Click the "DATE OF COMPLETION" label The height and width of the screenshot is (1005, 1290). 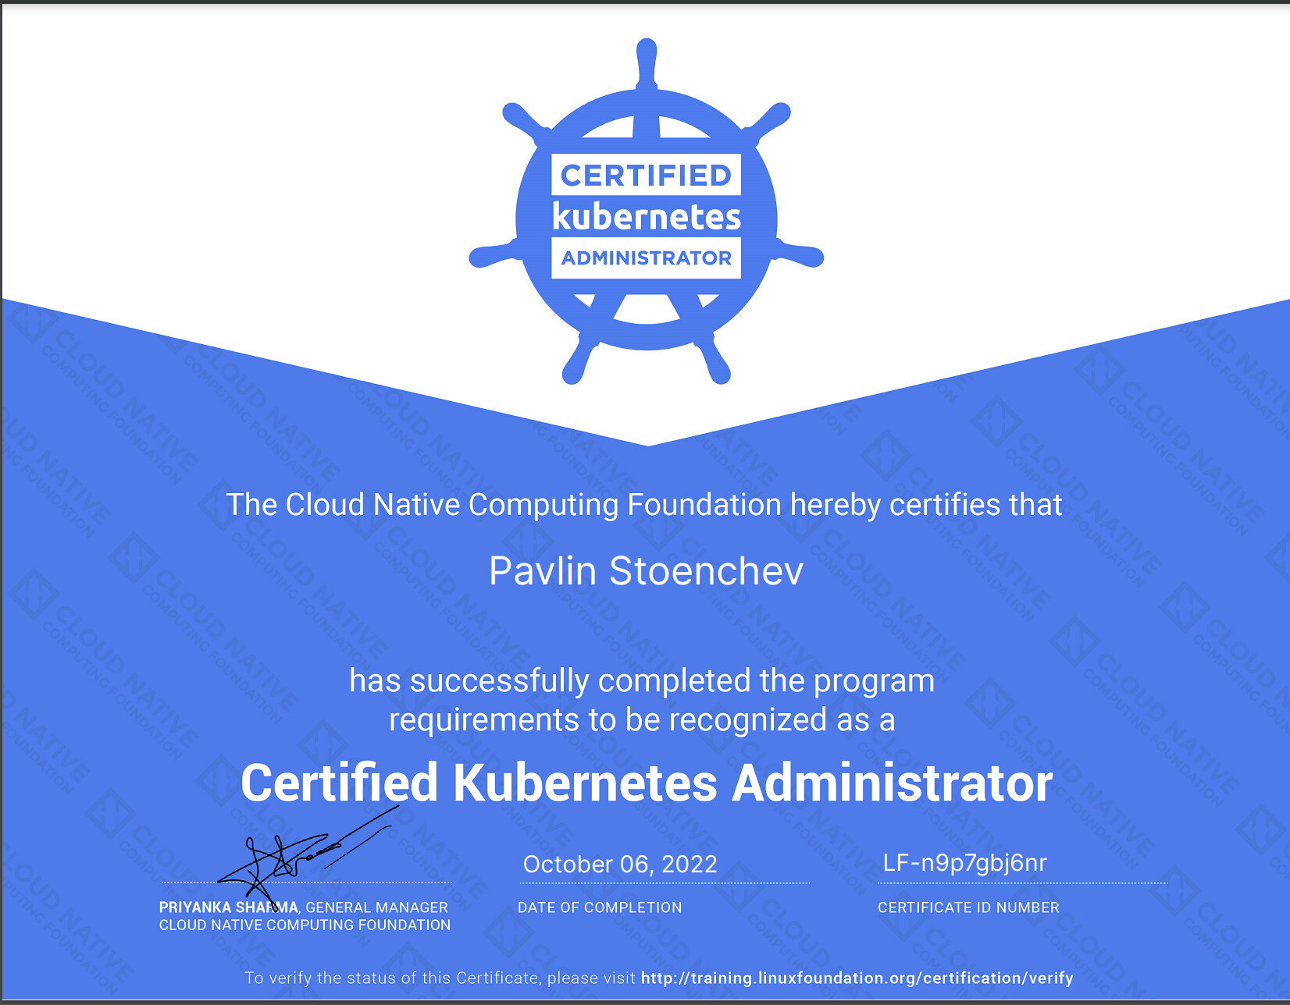600,907
